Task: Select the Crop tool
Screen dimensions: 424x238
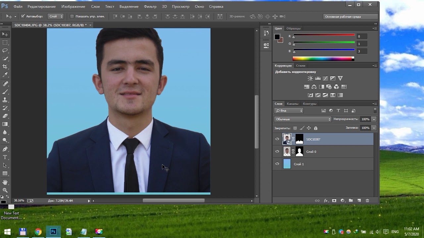Action: (x=5, y=67)
